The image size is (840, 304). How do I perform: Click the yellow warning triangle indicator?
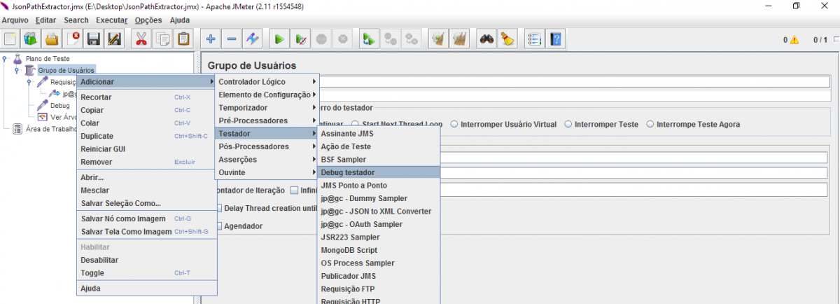(794, 40)
